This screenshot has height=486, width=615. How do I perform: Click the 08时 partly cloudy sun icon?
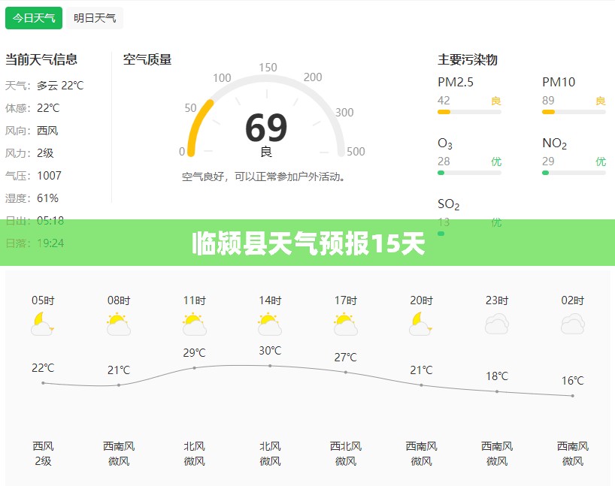click(119, 324)
